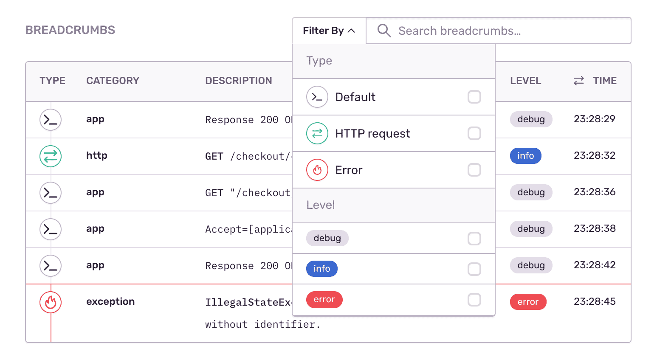Click the chevron next to Filter By
The image size is (657, 360).
pos(351,31)
